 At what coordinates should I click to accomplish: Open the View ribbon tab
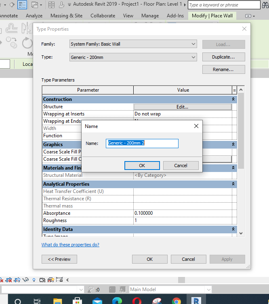(x=128, y=16)
